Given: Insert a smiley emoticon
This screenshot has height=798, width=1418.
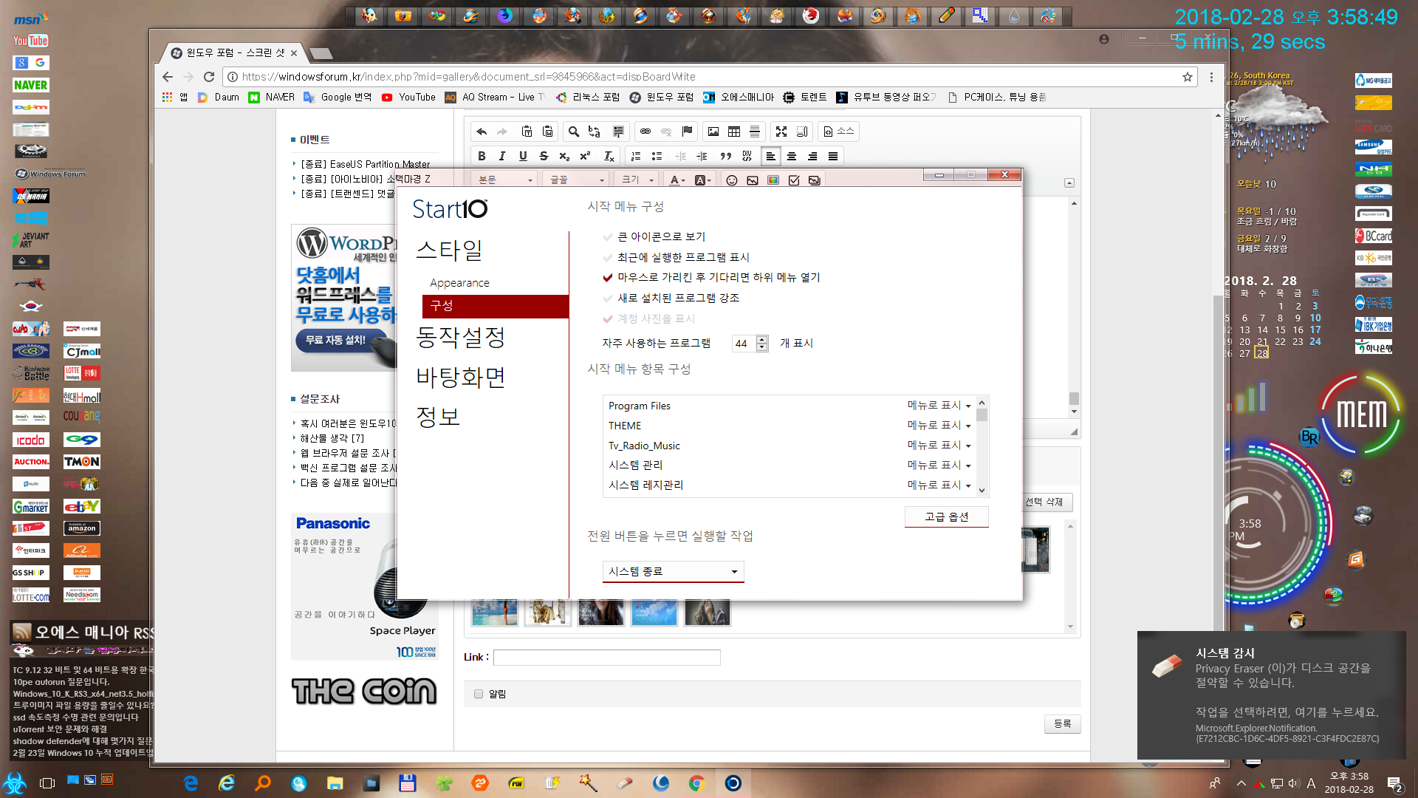Looking at the screenshot, I should point(732,180).
